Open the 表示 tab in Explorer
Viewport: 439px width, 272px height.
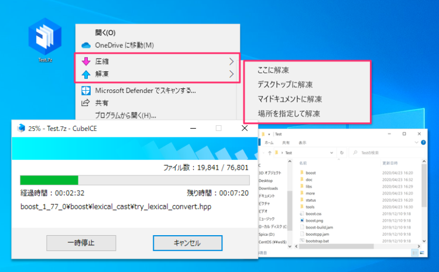(x=303, y=143)
